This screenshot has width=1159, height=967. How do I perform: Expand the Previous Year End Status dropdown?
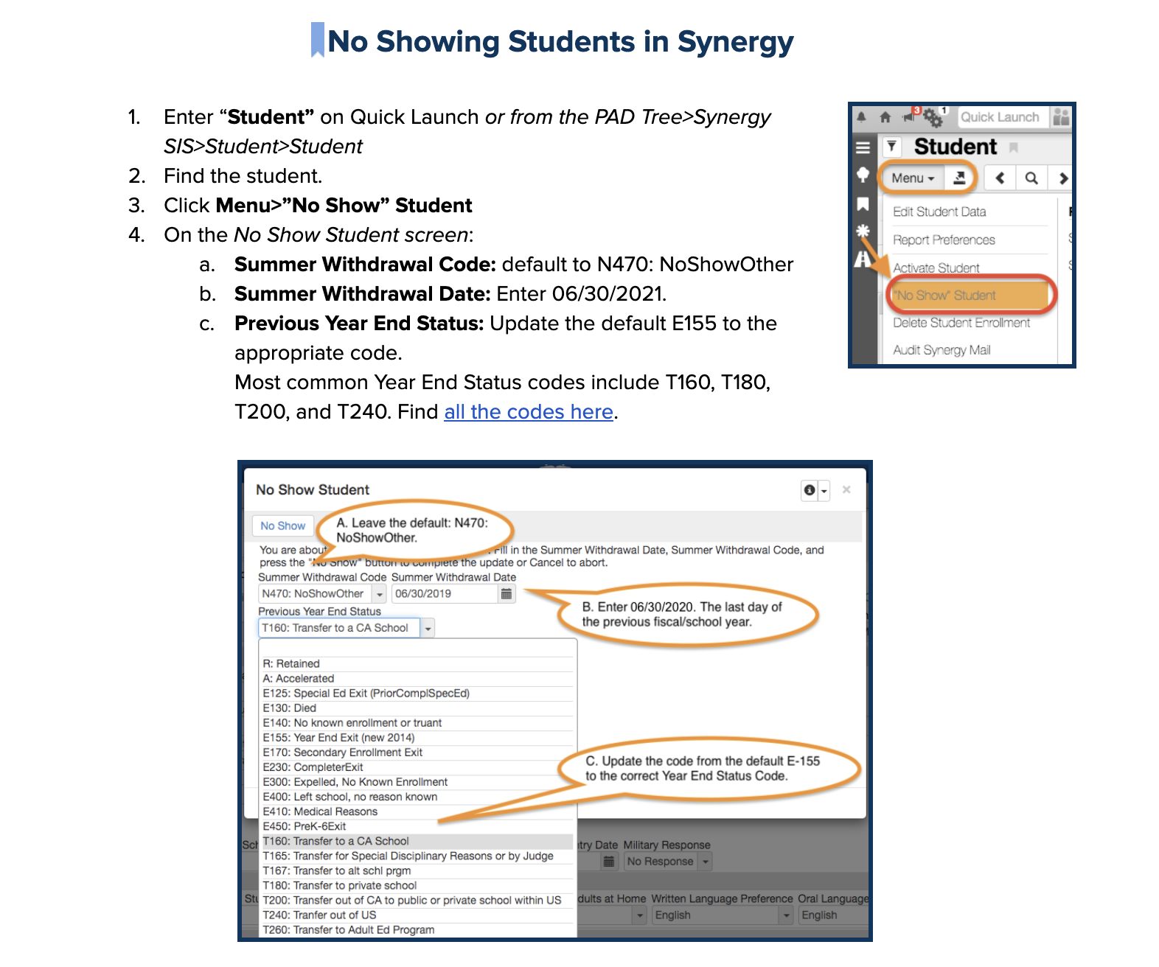(x=428, y=629)
